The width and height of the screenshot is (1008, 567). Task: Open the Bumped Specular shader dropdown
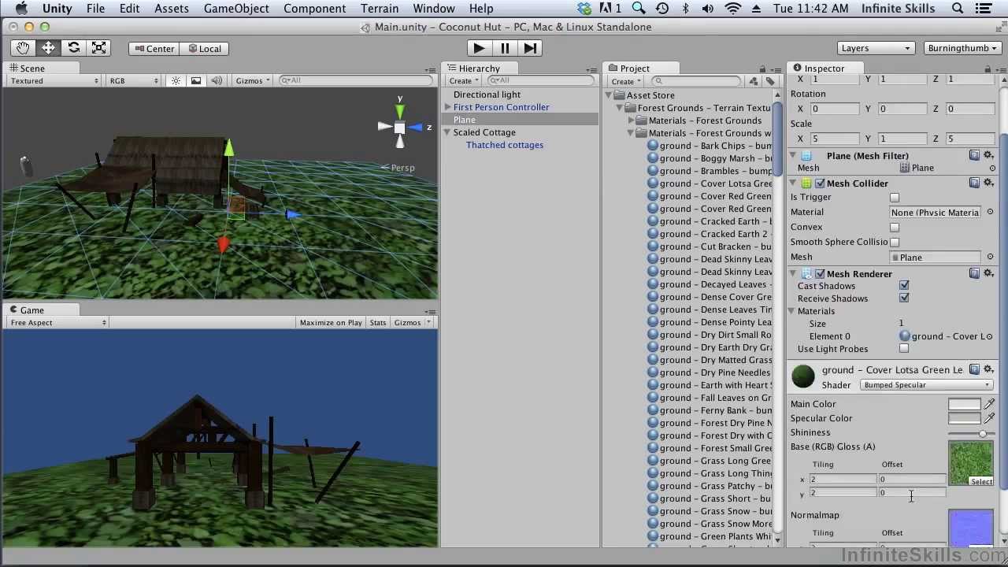926,385
